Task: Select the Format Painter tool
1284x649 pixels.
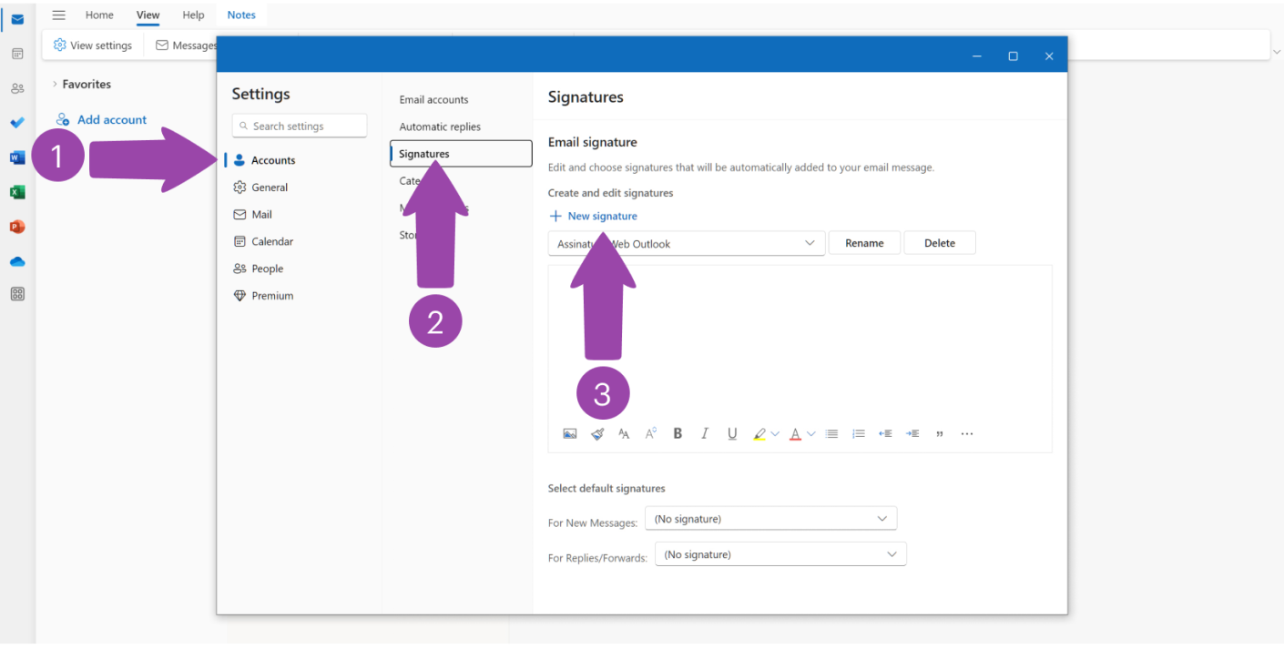Action: click(x=596, y=433)
